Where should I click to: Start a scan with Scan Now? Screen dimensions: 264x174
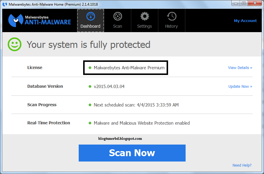[132, 153]
